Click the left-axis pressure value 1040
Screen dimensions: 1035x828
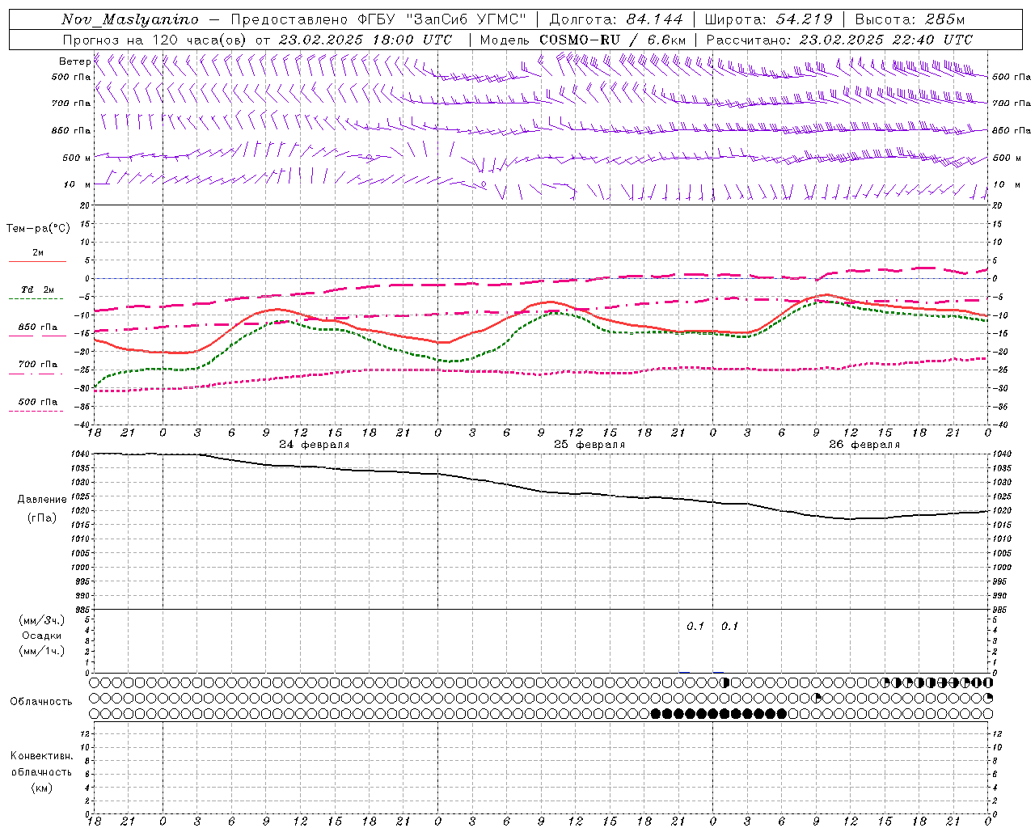point(80,454)
